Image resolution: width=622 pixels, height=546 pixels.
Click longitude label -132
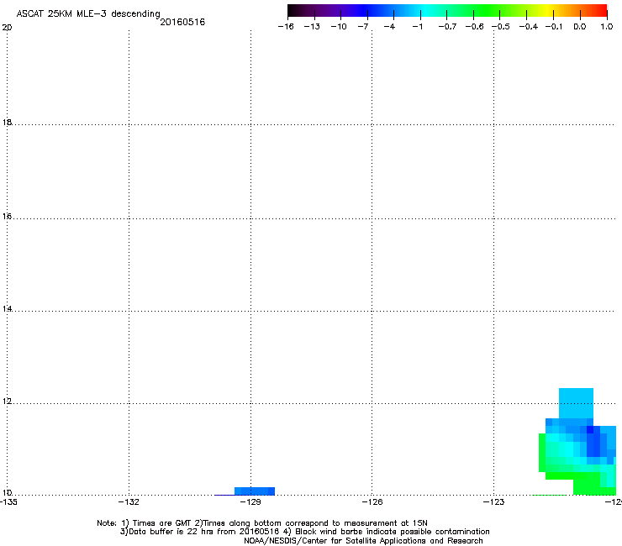click(x=129, y=502)
